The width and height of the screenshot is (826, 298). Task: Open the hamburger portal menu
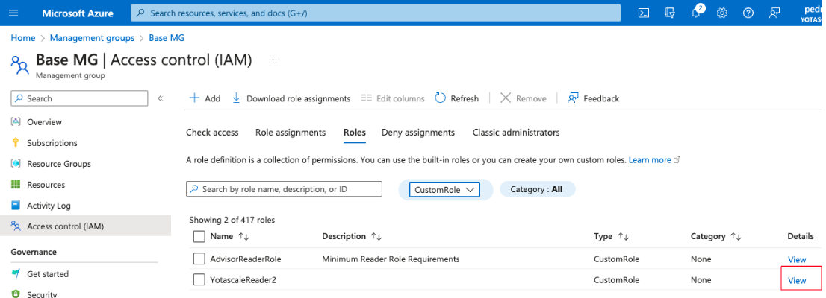coord(13,13)
